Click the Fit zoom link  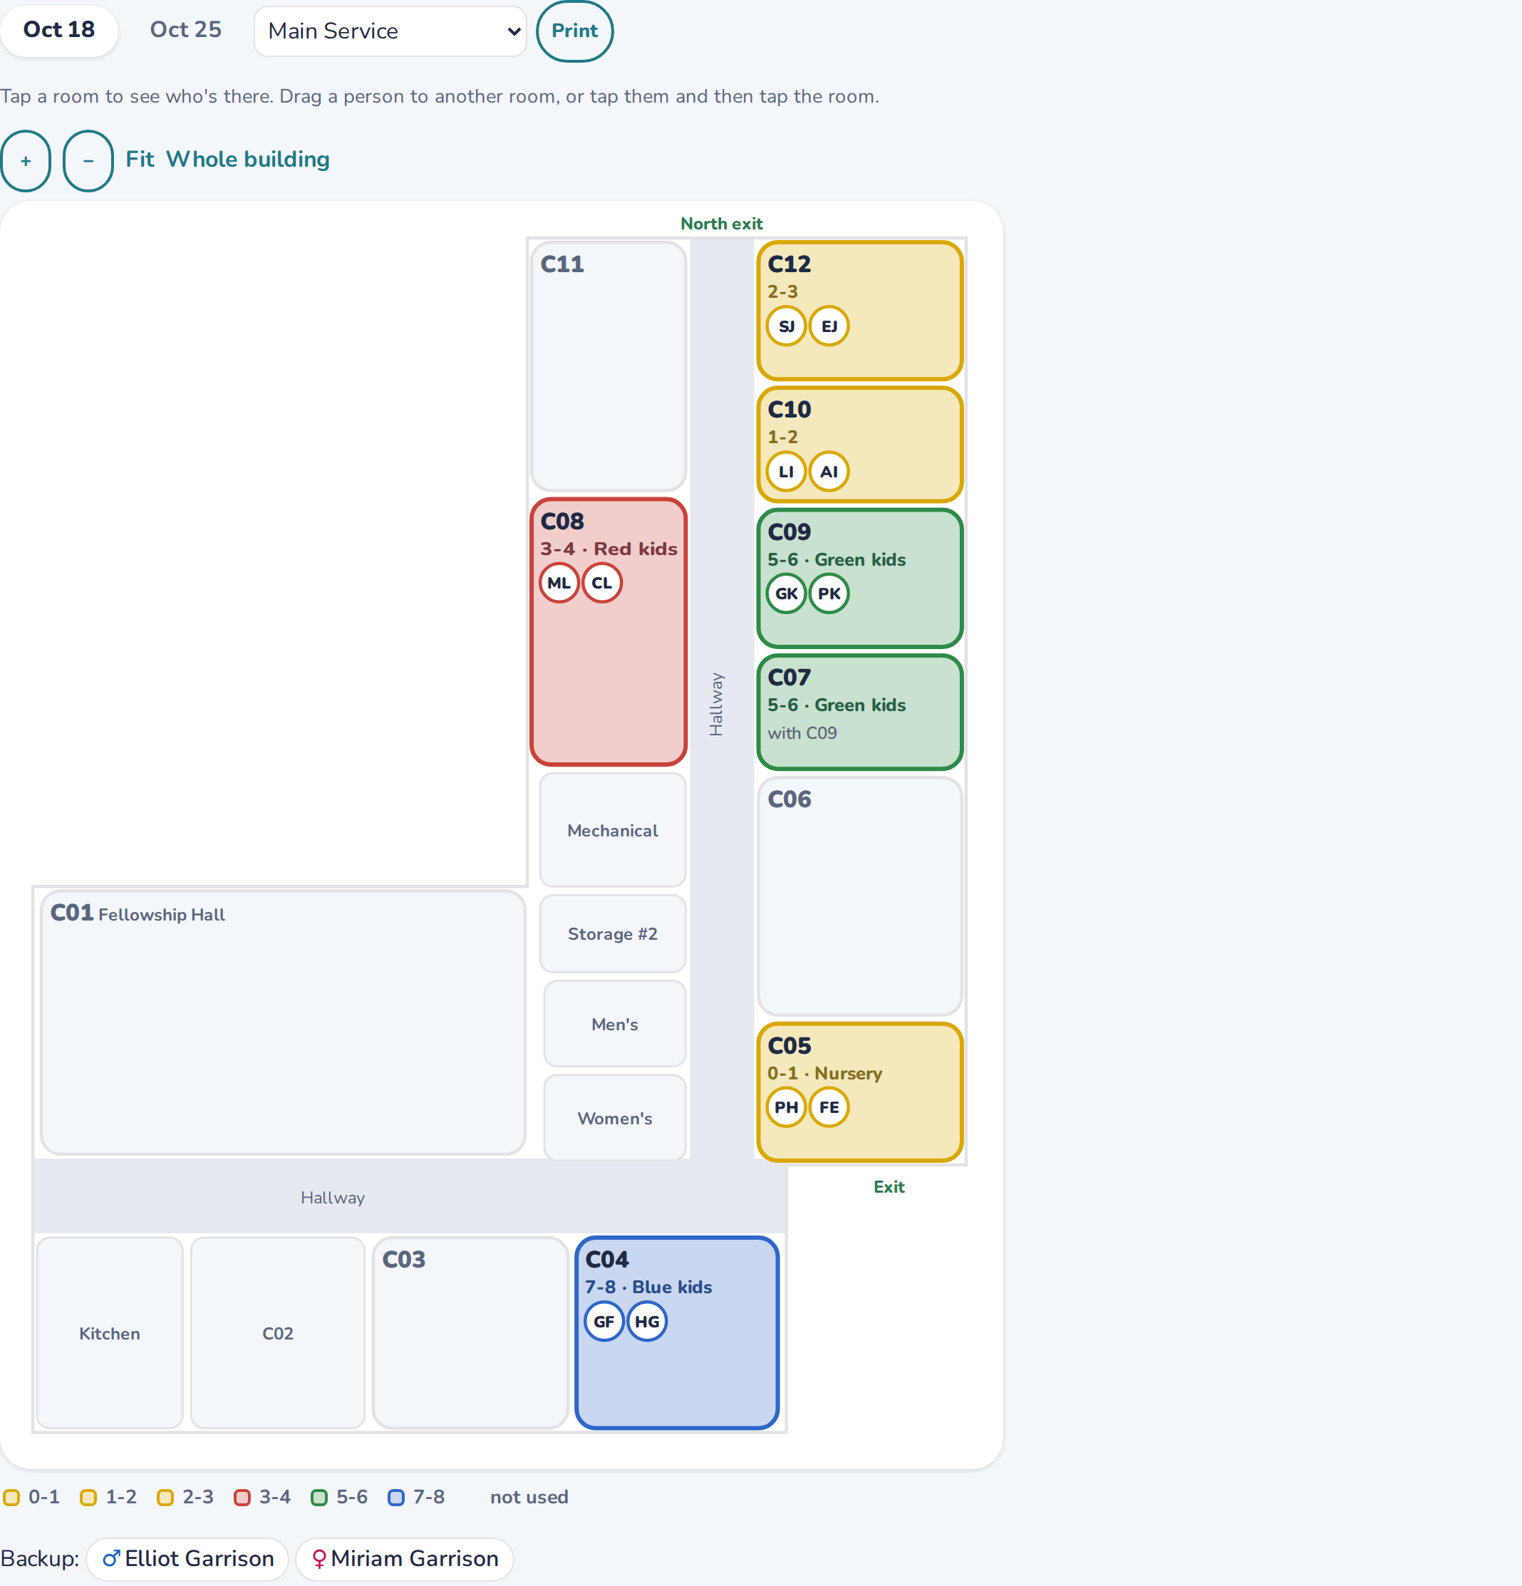click(139, 160)
